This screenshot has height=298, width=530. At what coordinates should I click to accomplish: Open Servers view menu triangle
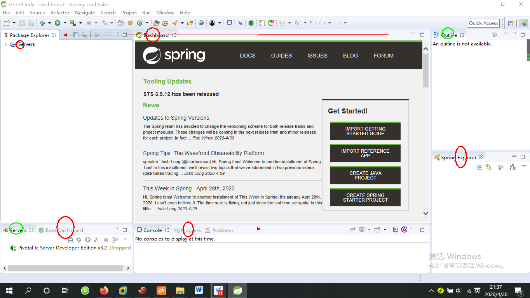coord(126,239)
